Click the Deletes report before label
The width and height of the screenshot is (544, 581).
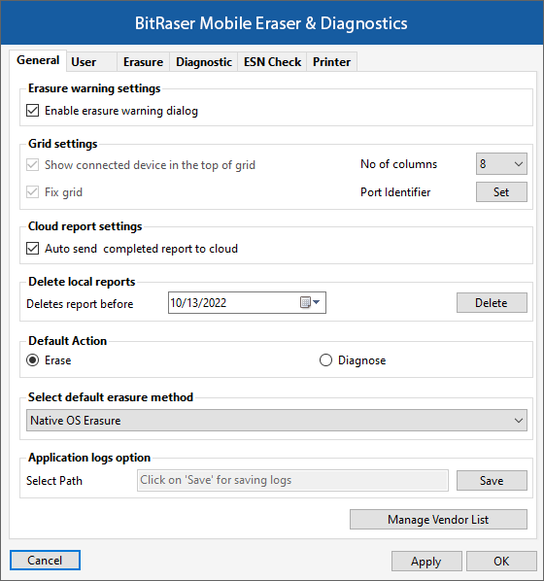tap(80, 304)
